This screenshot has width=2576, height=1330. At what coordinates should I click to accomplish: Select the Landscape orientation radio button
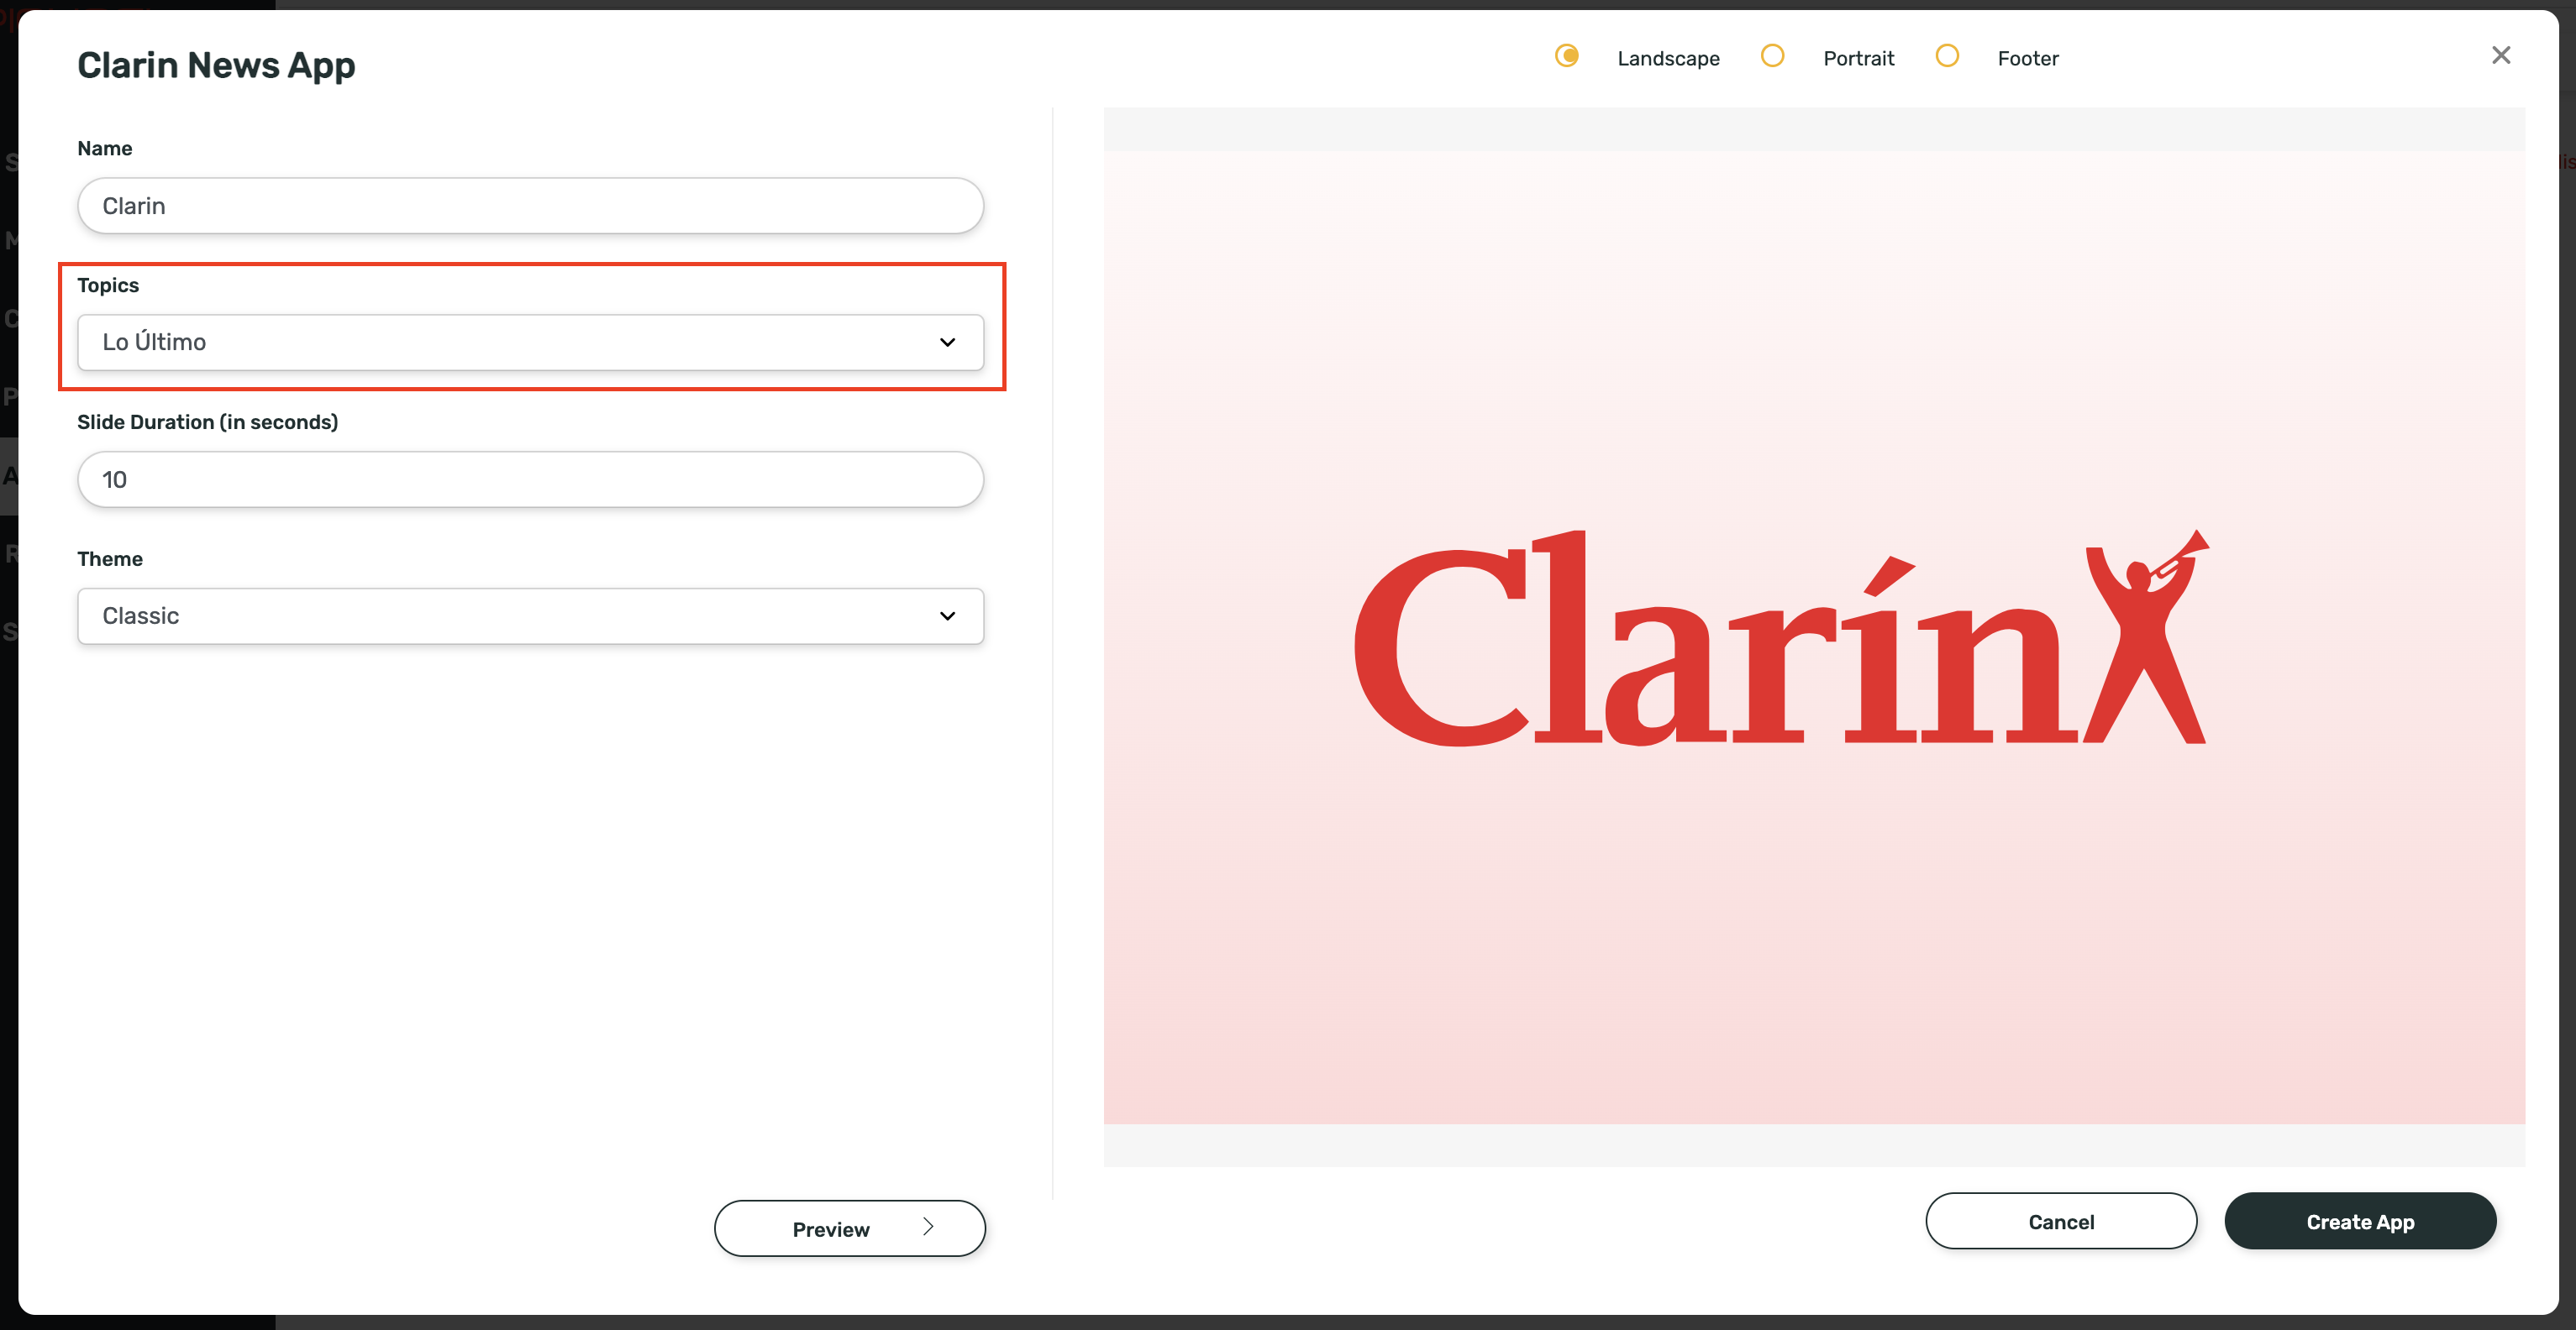[1567, 56]
